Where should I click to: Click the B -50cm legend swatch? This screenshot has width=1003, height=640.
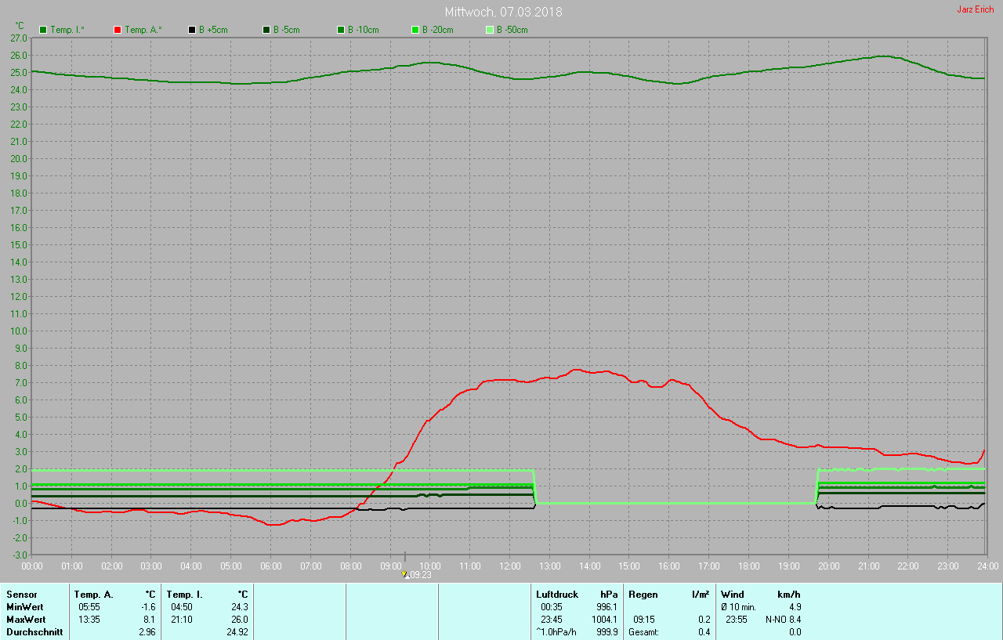490,30
